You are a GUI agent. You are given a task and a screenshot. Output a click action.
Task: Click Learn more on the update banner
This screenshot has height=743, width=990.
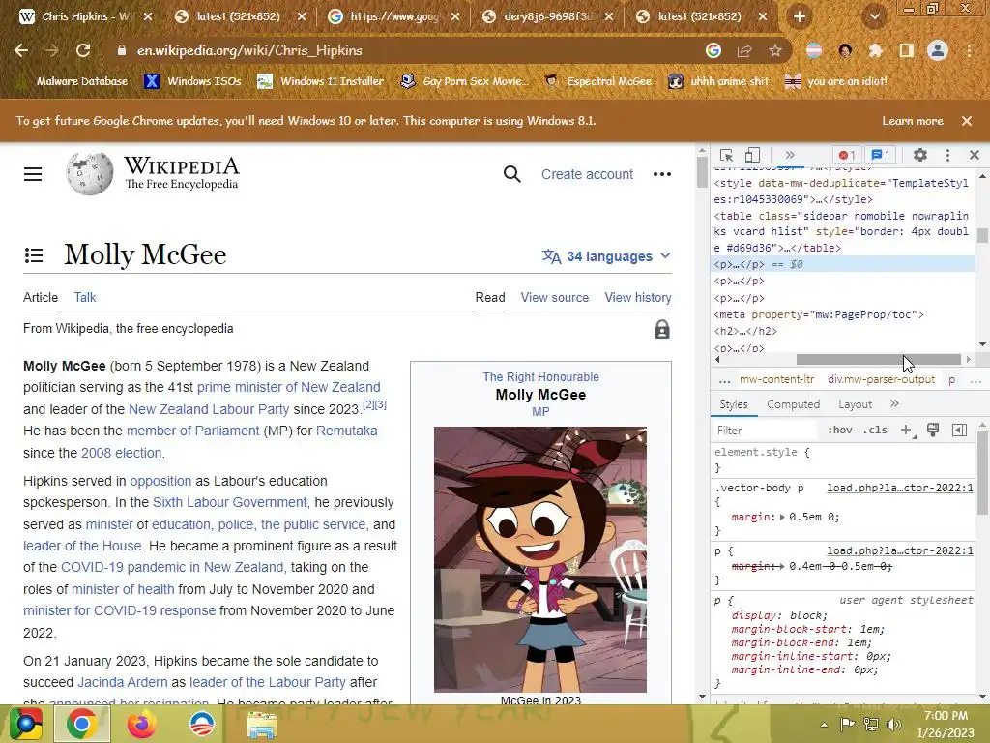click(x=913, y=121)
